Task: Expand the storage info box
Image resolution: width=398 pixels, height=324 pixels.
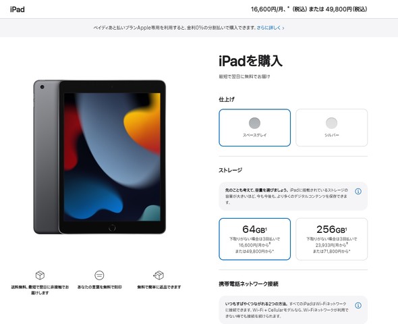Action: [293, 196]
